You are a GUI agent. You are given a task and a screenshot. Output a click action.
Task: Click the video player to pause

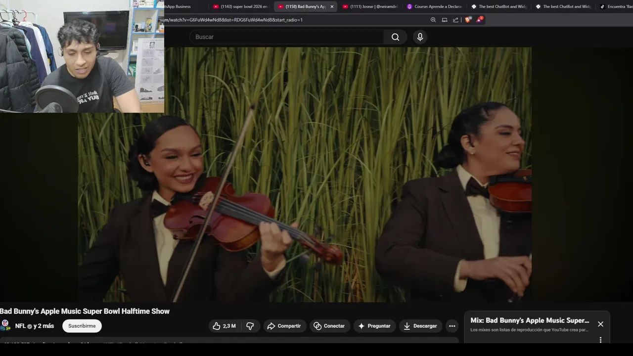tap(305, 175)
